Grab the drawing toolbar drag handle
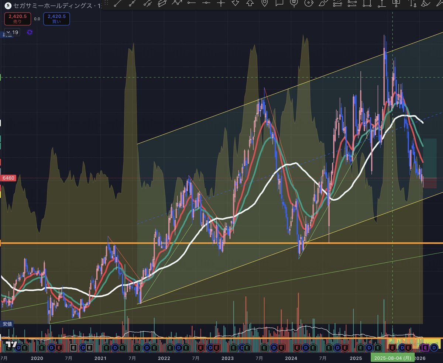Viewport: 443px width, 363px height. [x=106, y=3]
